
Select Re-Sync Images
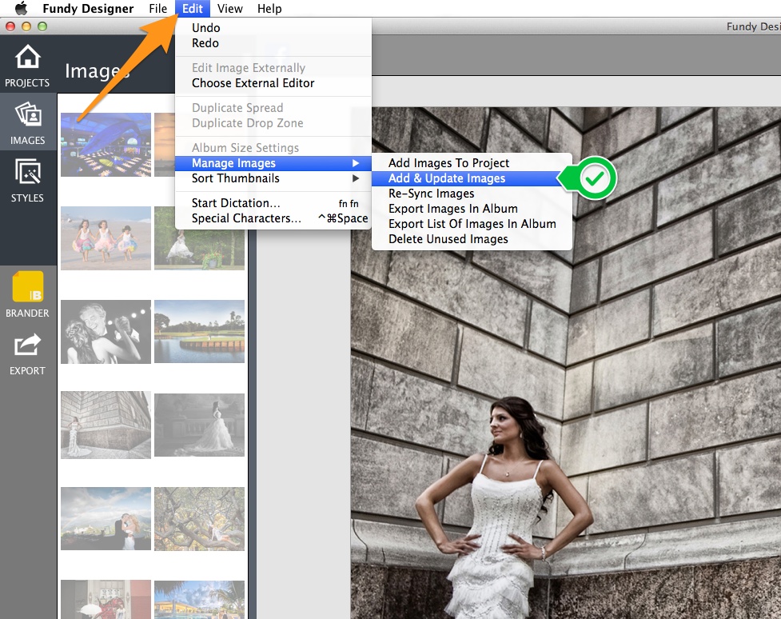point(471,194)
